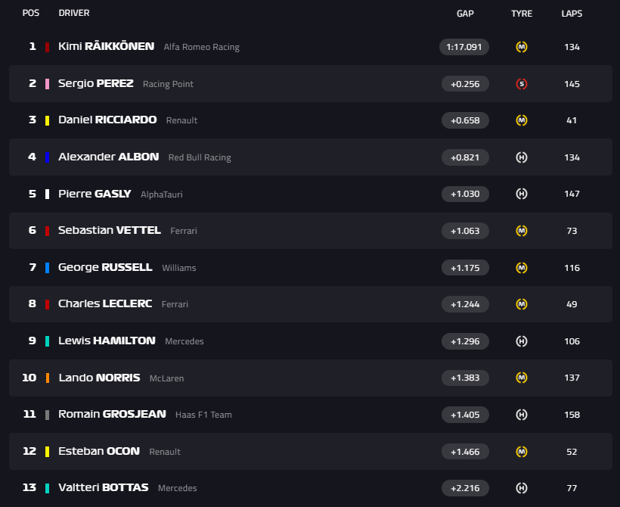Click Lando Norris's medium tyre icon

522,378
